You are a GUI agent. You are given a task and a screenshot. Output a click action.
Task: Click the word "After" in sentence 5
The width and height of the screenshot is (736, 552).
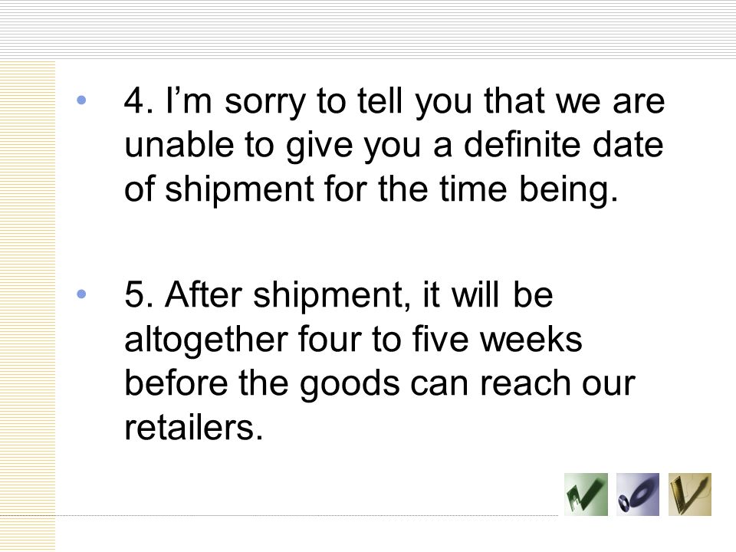(203, 294)
